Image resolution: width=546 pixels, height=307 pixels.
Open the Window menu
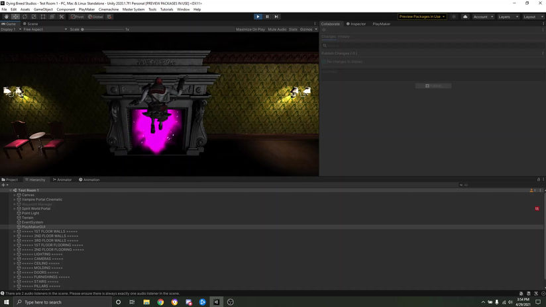(183, 9)
